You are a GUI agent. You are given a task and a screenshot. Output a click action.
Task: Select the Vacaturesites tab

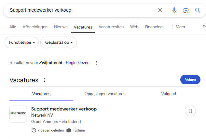point(111,27)
